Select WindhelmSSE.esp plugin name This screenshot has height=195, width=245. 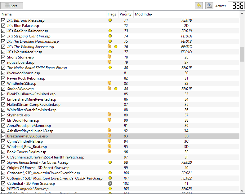coord(22,84)
